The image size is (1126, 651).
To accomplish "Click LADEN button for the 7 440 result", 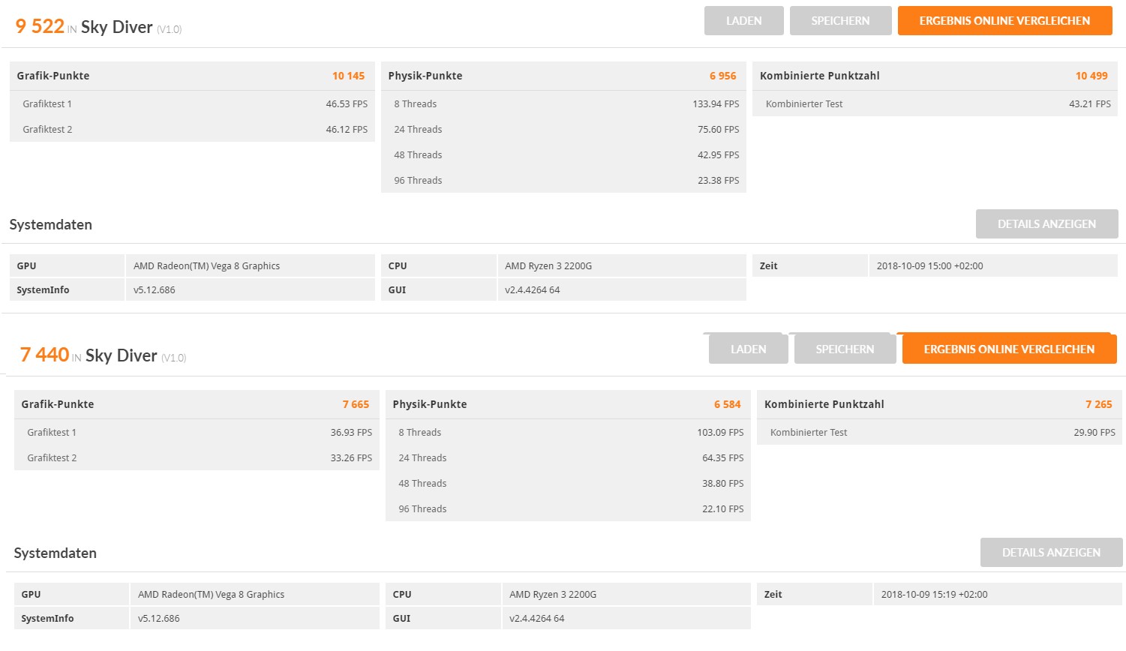I will pyautogui.click(x=748, y=349).
